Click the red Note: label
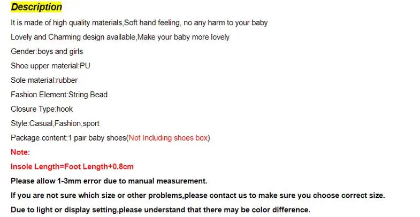 point(20,152)
